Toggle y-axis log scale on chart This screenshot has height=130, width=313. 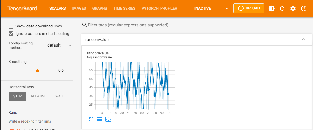coord(100,119)
